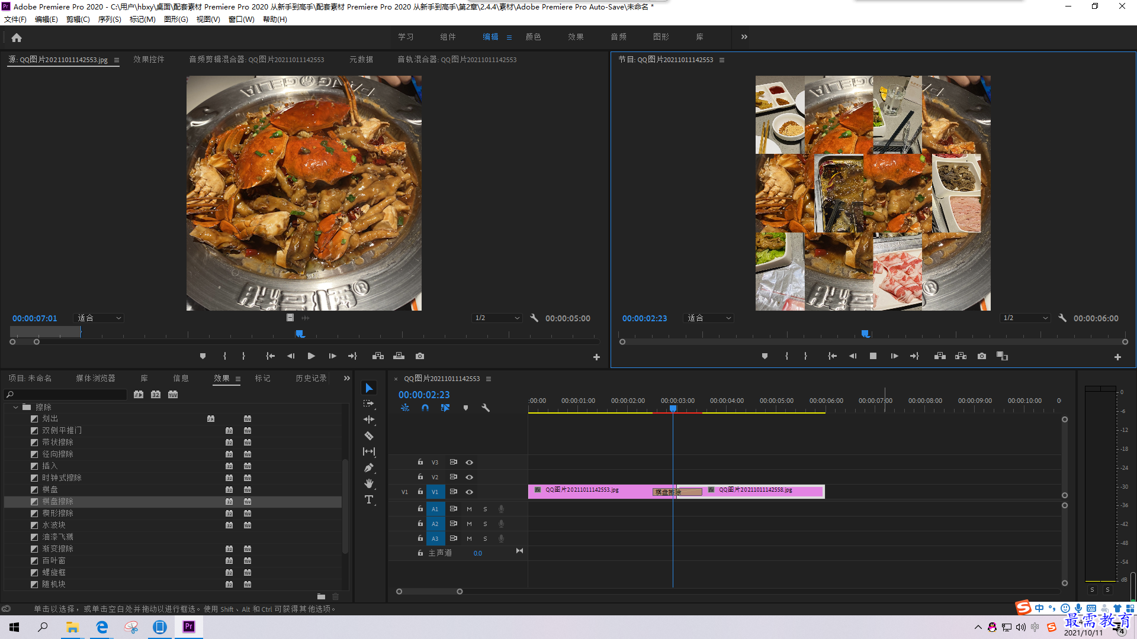Toggle lock on V1 track
Screen dimensions: 1137x639
(x=420, y=492)
